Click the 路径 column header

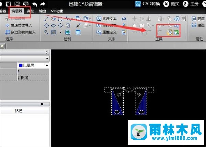click(19, 111)
